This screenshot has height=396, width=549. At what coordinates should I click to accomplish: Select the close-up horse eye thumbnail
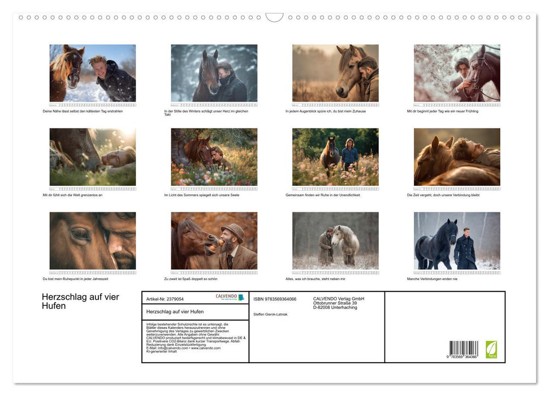click(x=92, y=240)
